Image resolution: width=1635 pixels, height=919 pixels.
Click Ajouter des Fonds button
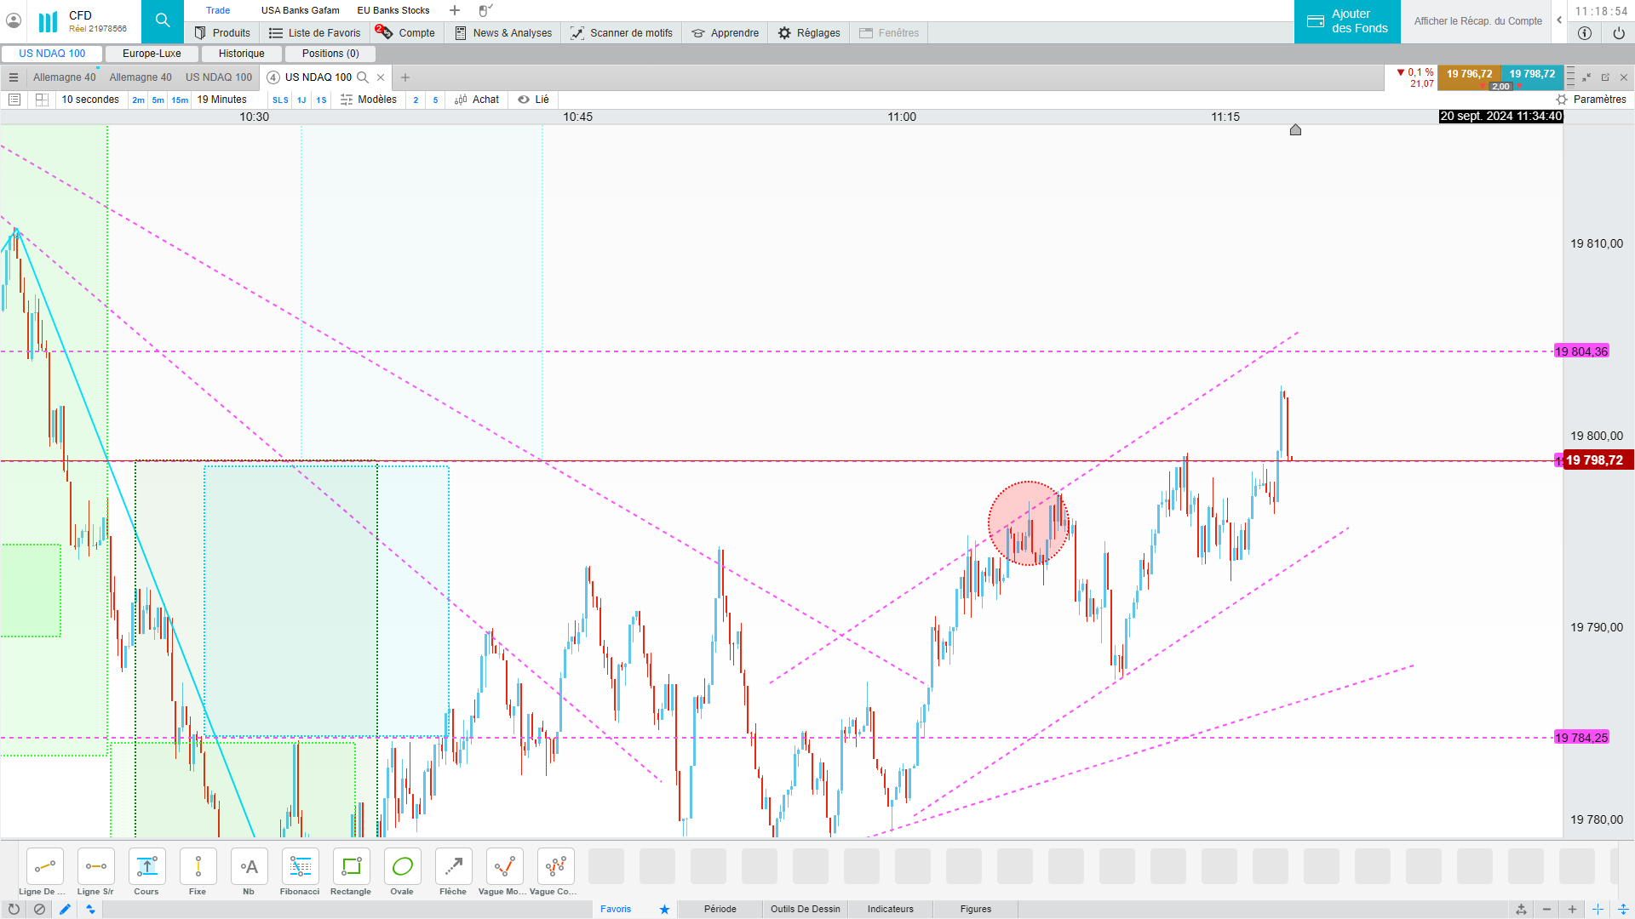1347,21
